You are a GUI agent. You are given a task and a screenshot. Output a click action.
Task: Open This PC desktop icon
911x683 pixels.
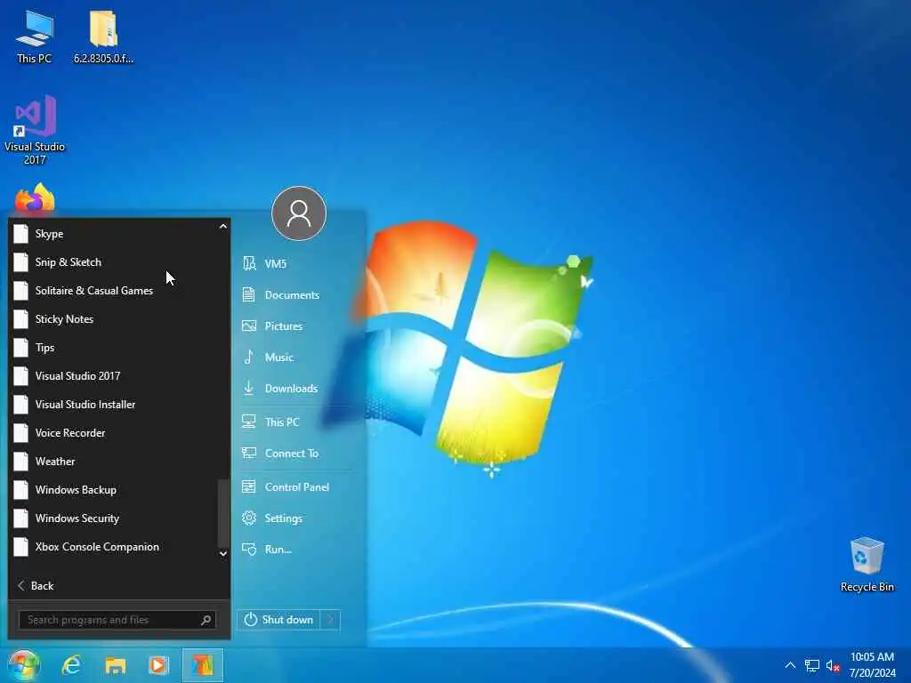(x=35, y=36)
